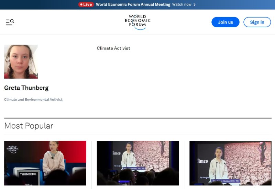Click Climate and Environmental Activist subtitle

[34, 100]
